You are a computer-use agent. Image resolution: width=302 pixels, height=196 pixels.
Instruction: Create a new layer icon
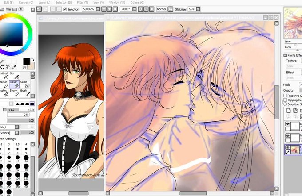click(288, 111)
